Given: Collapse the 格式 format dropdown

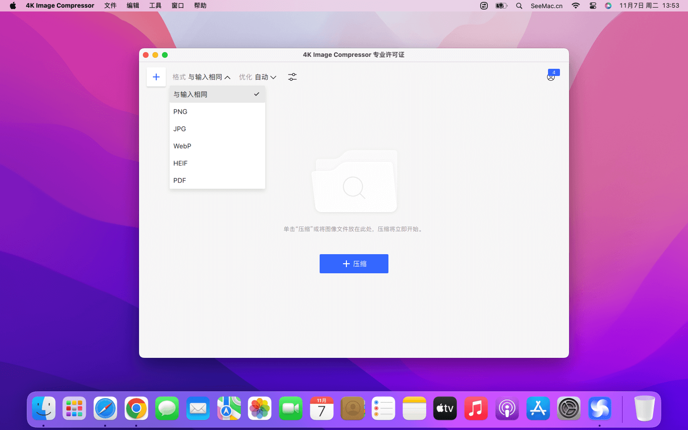Looking at the screenshot, I should [202, 77].
